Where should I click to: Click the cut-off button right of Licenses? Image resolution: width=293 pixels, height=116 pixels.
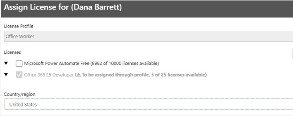(x=292, y=54)
